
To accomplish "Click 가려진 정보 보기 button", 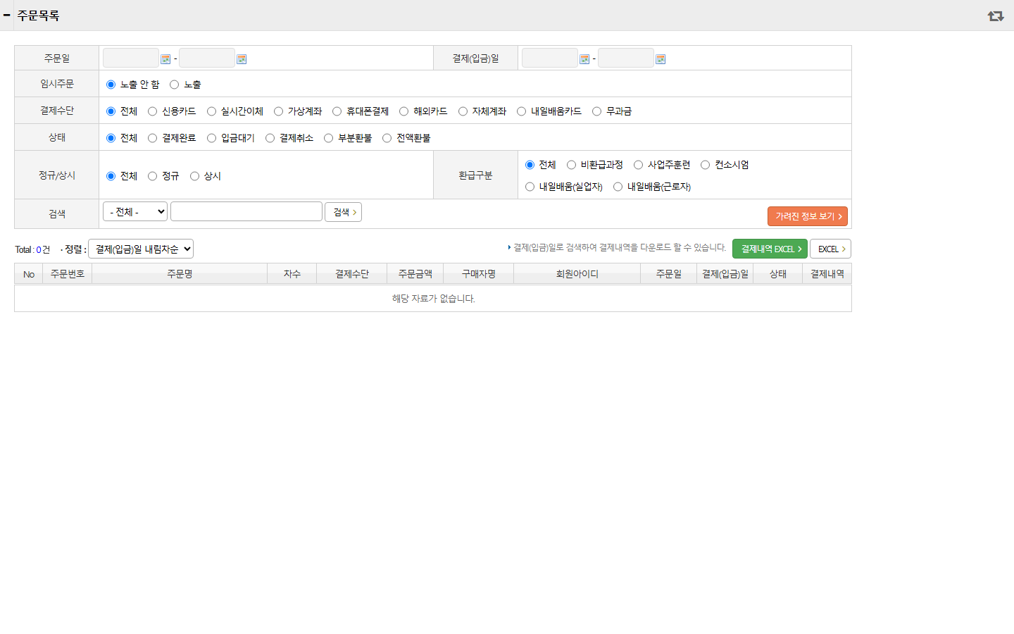I will (x=808, y=216).
